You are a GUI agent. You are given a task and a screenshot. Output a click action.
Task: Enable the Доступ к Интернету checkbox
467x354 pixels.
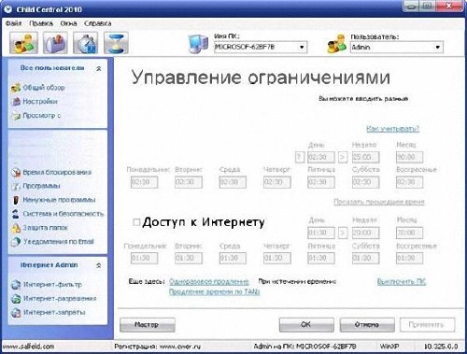point(136,222)
